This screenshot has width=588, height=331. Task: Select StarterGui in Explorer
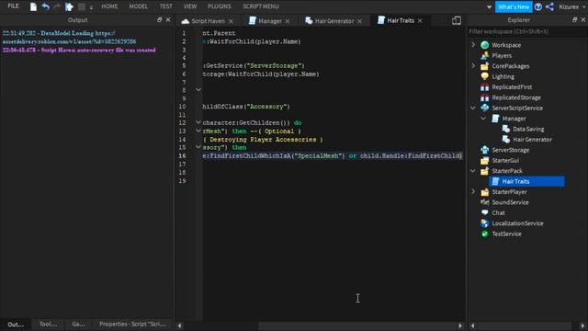click(x=505, y=161)
